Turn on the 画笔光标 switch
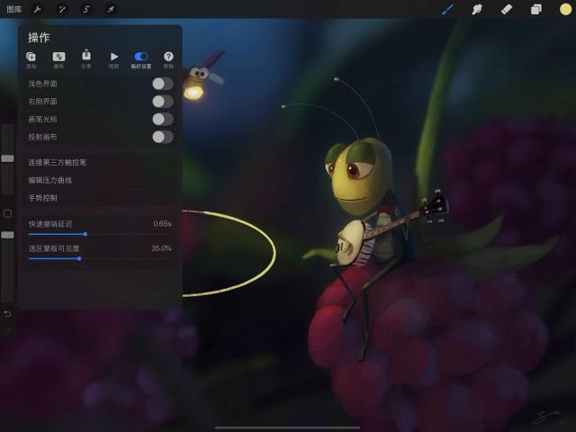The image size is (576, 432). 163,119
